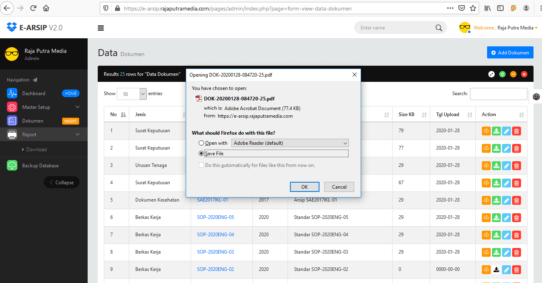Open the Show entries dropdown
Viewport: 542px width, 283px height.
point(132,94)
